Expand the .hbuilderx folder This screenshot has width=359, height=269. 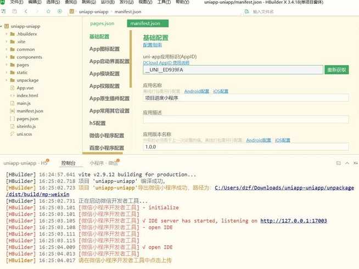[x=7, y=34]
